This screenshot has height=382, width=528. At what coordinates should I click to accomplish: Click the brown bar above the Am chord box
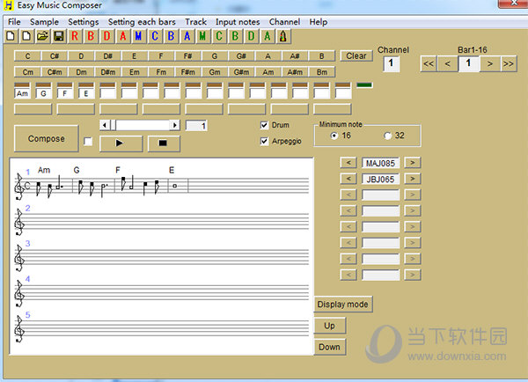point(22,84)
